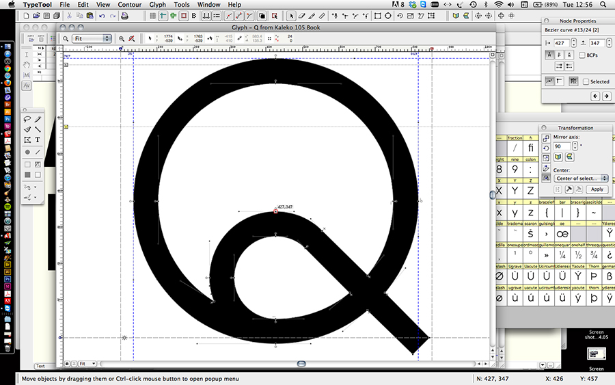
Task: Enable the Selected checkbox in Node Properties
Action: (x=586, y=81)
